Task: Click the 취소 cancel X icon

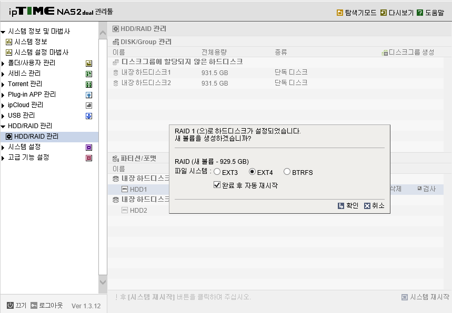Action: point(367,206)
